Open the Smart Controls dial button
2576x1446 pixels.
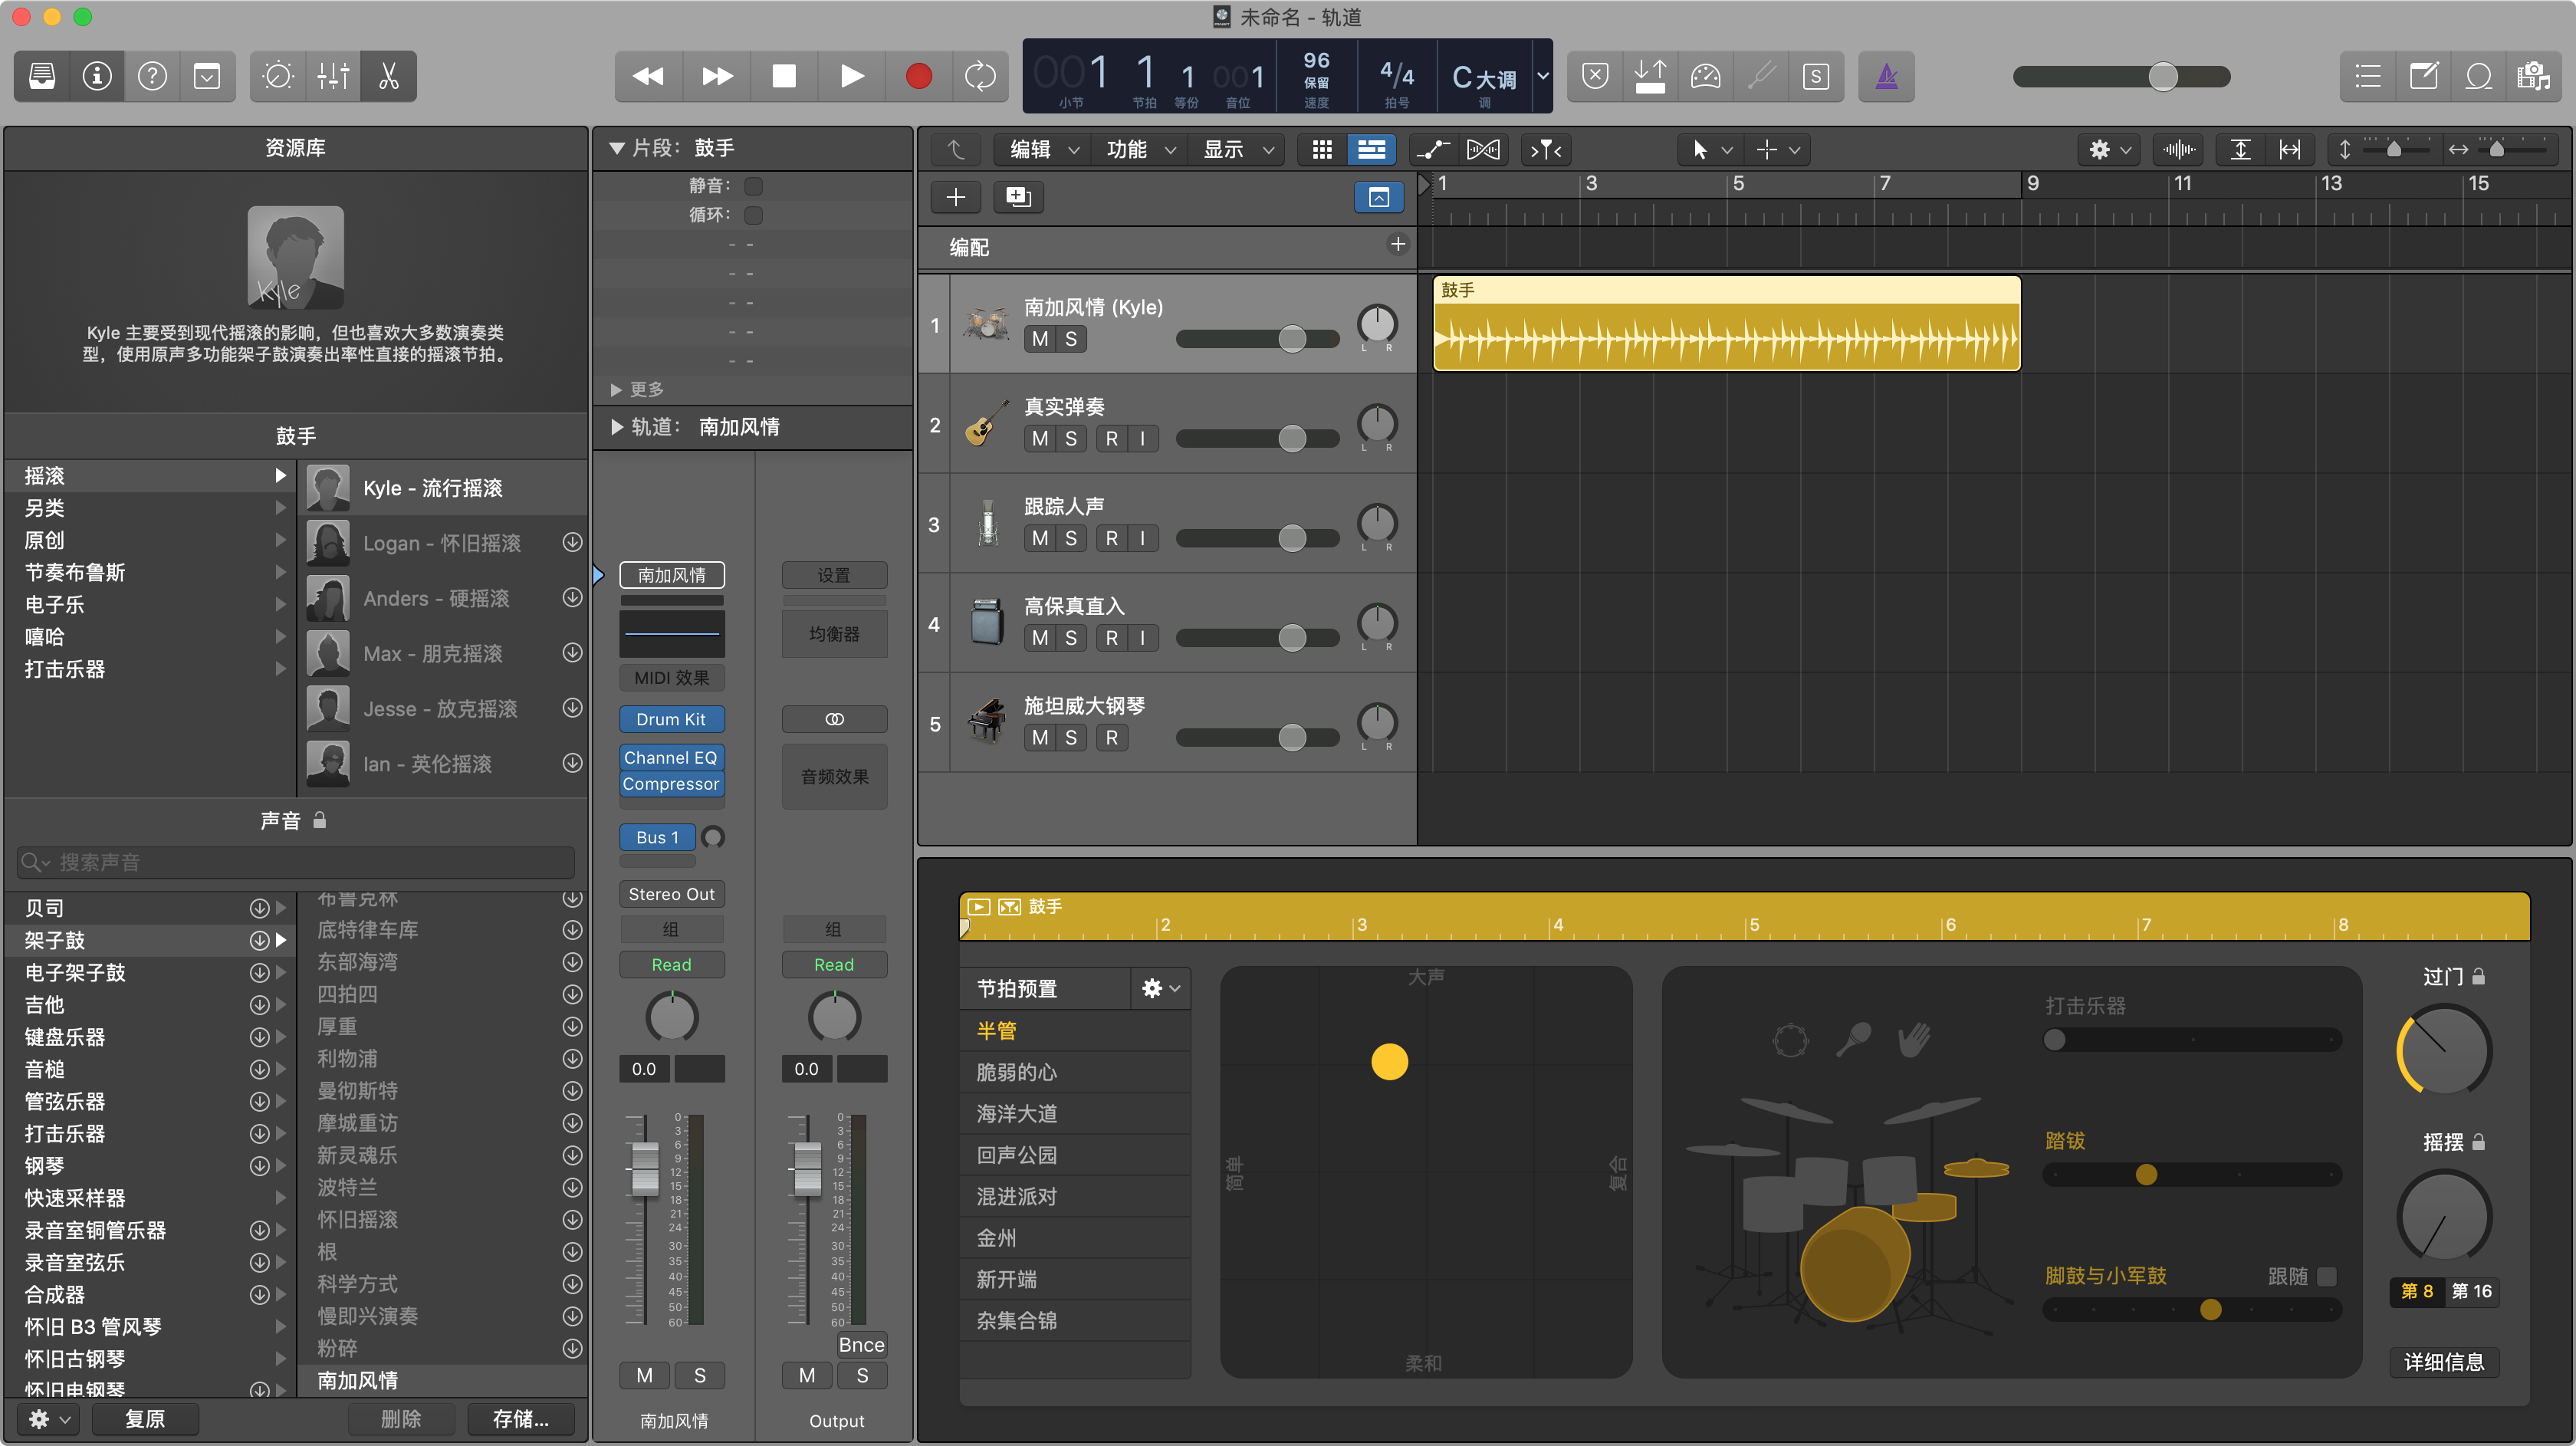(277, 76)
